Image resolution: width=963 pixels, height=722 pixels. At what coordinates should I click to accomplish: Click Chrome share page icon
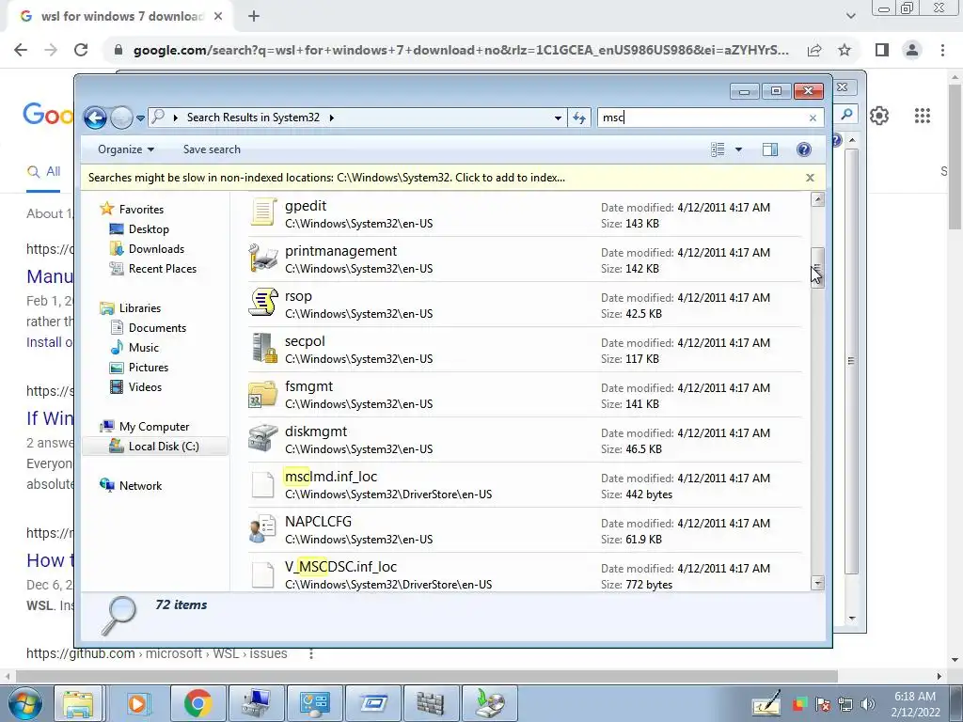814,51
